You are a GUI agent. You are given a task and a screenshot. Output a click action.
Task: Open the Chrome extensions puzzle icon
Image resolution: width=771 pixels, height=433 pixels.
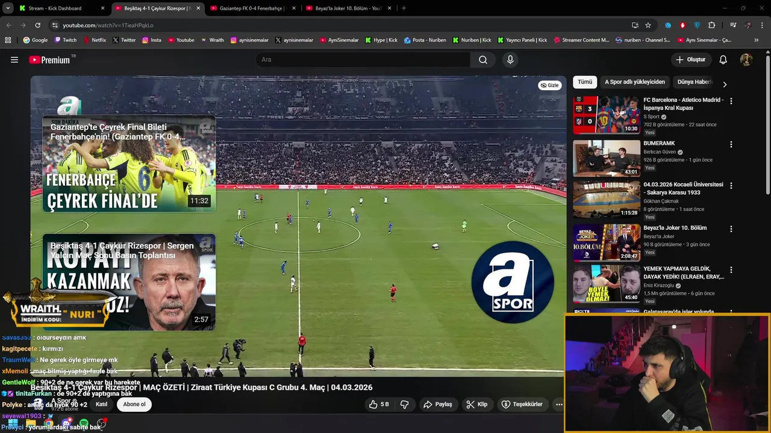(x=712, y=25)
